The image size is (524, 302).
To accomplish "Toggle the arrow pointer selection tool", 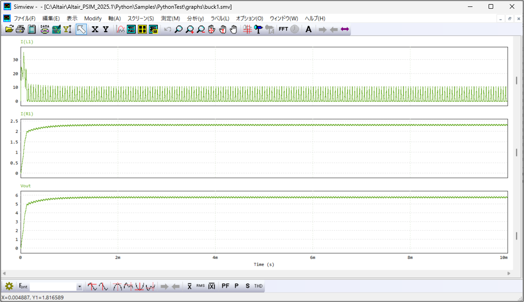I will [x=81, y=29].
